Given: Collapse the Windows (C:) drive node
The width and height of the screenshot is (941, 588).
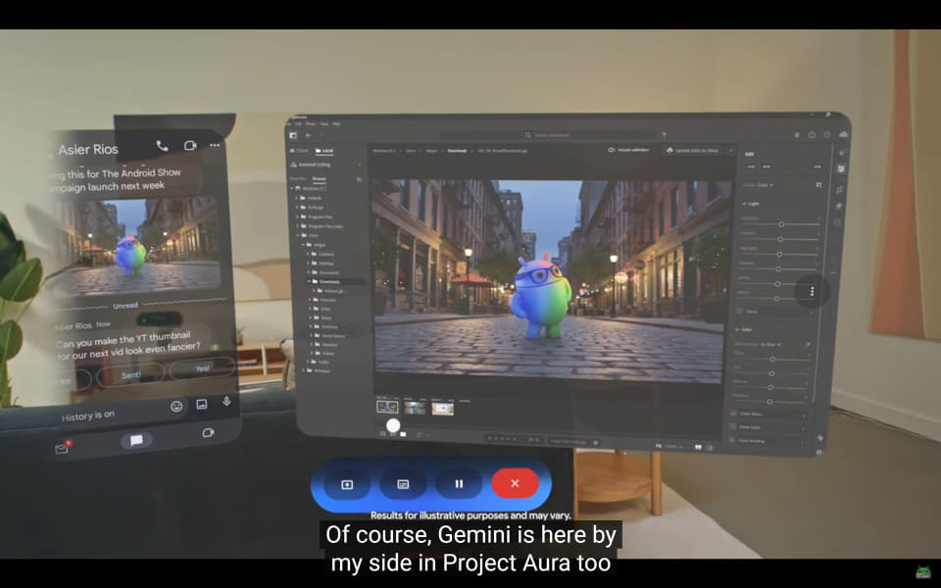Looking at the screenshot, I should [x=292, y=188].
